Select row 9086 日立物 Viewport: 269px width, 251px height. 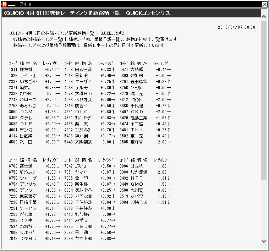(x=145, y=166)
